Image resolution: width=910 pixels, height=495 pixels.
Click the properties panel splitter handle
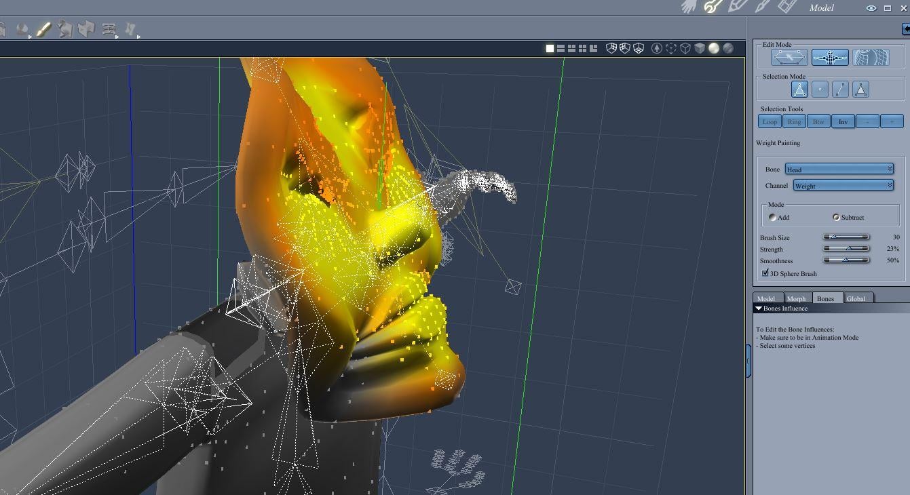tap(748, 361)
